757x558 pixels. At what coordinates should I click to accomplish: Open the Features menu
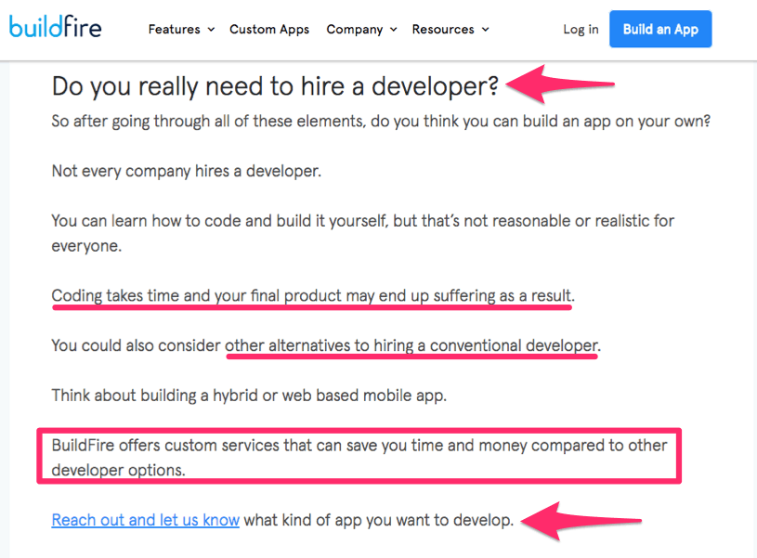174,30
